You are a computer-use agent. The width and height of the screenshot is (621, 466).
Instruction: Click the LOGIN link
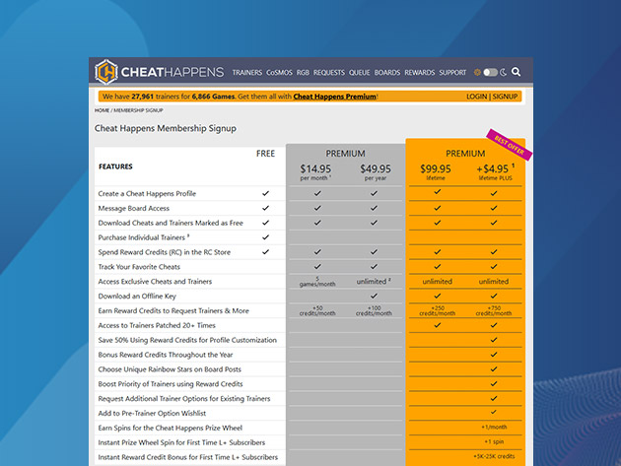coord(476,97)
